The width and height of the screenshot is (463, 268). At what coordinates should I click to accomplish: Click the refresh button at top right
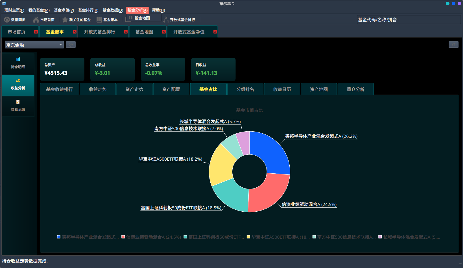[454, 45]
